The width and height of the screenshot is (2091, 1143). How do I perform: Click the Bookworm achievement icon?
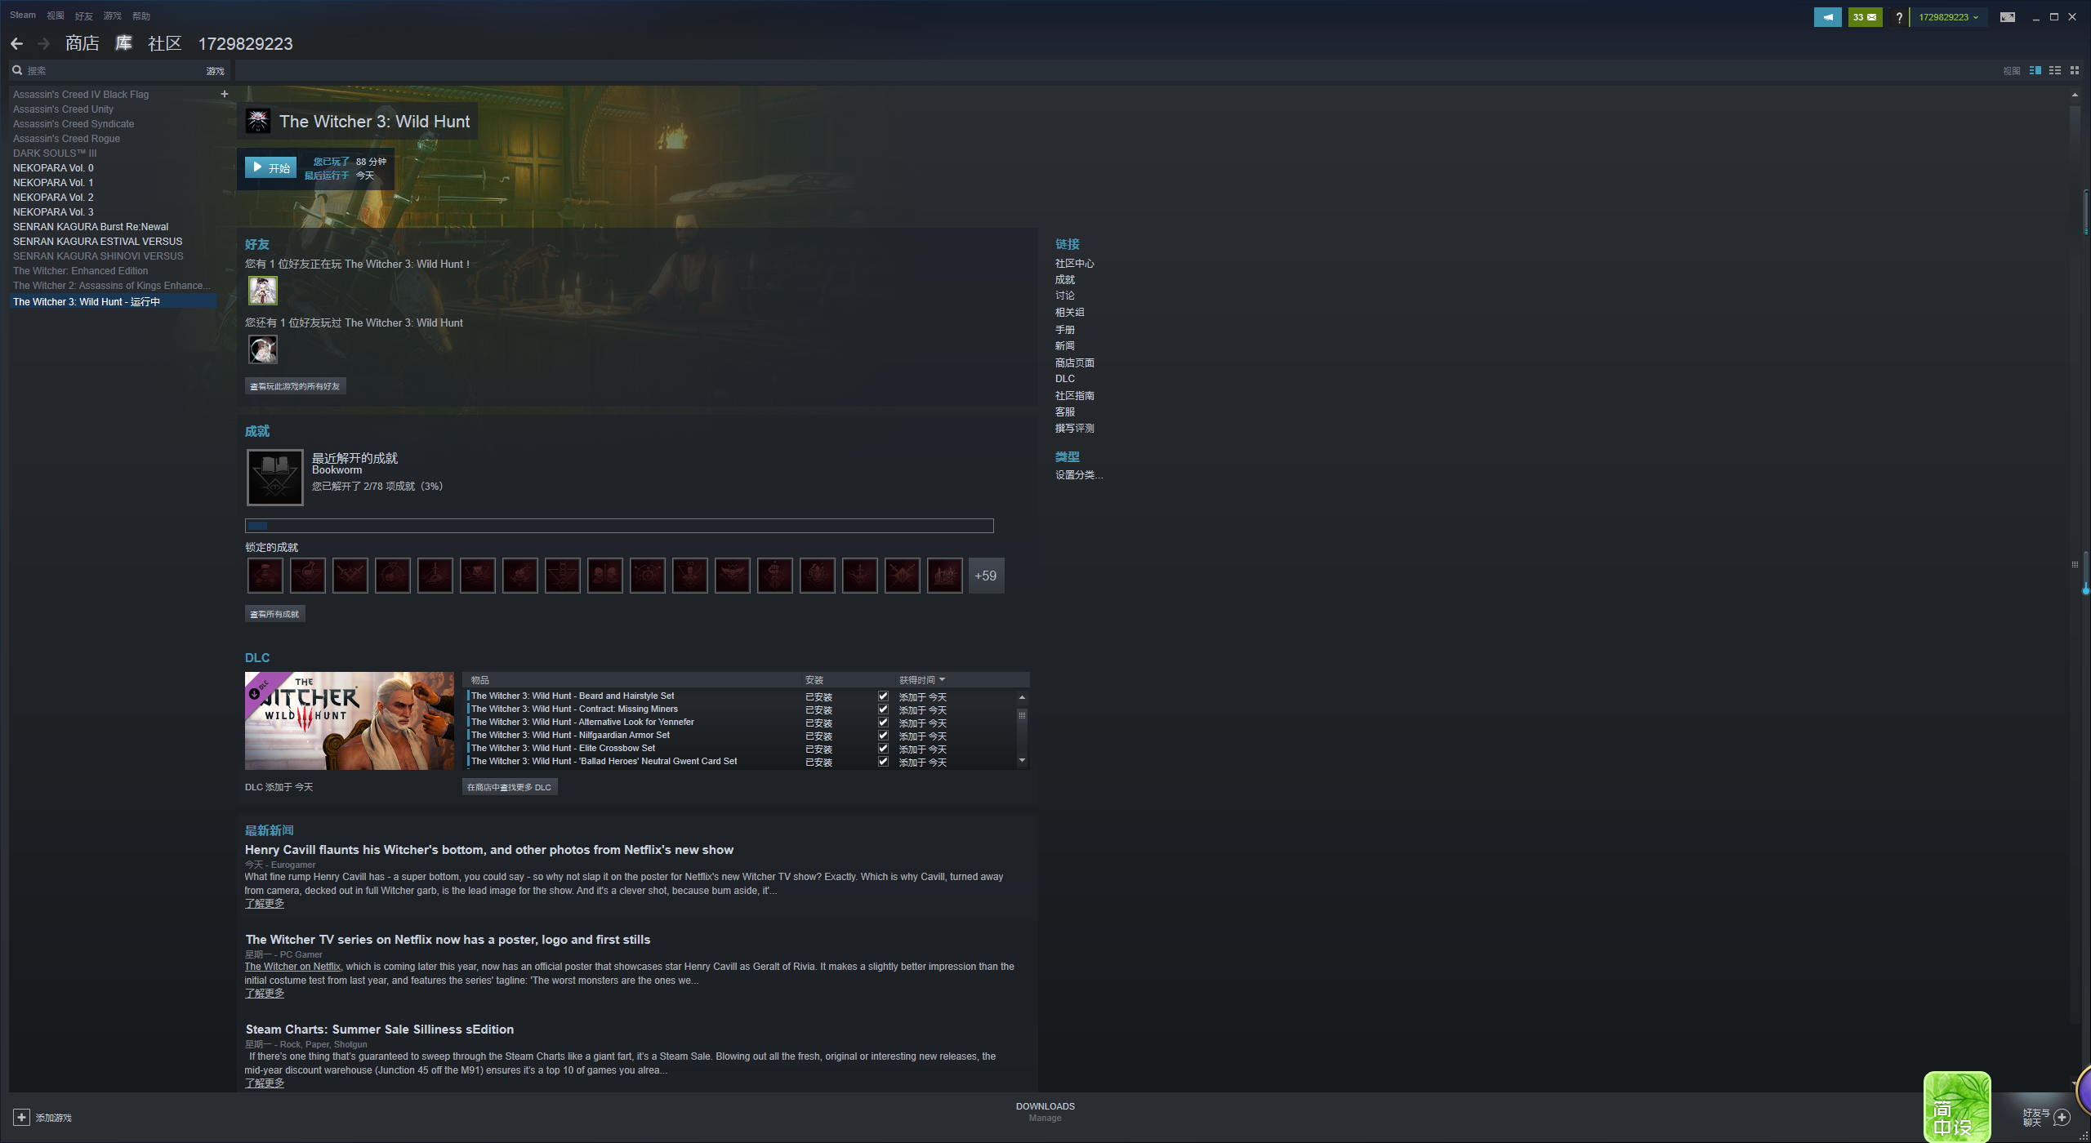(275, 478)
